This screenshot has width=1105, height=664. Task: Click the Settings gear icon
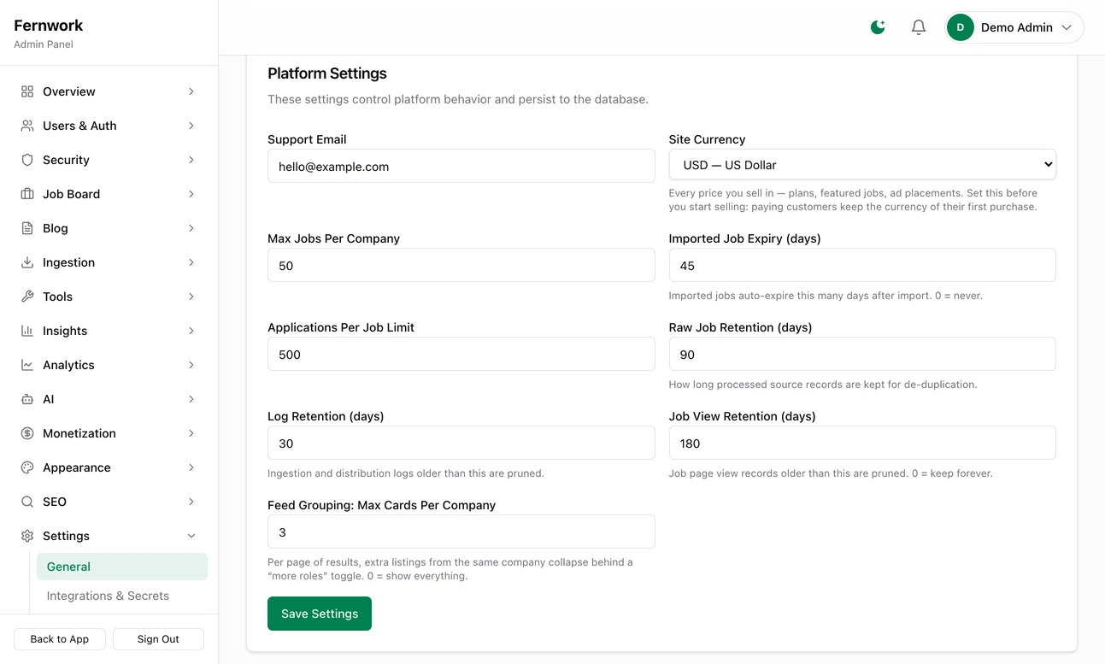27,536
